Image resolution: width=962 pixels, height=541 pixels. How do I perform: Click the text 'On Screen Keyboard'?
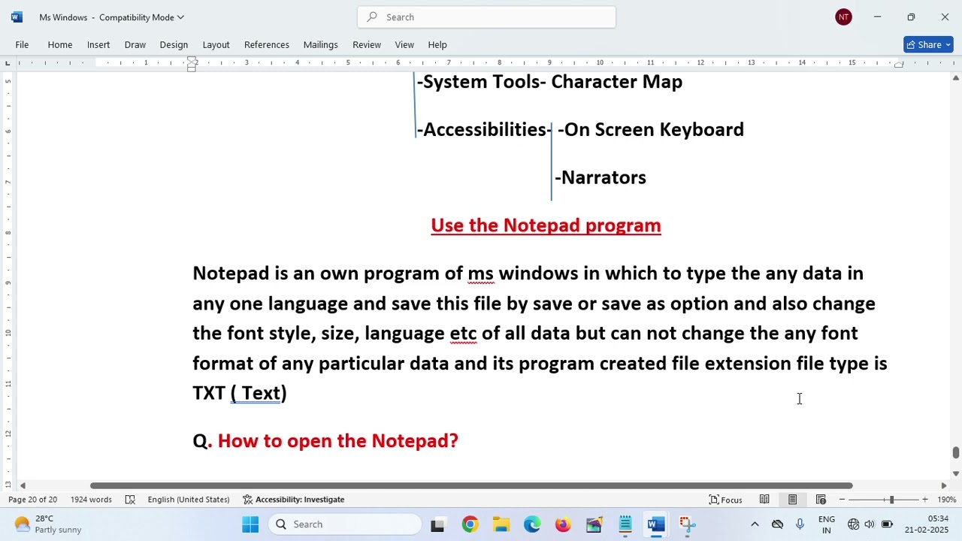654,129
